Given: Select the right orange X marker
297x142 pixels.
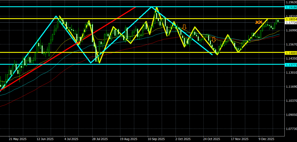Looking at the screenshot, I should click(260, 22).
